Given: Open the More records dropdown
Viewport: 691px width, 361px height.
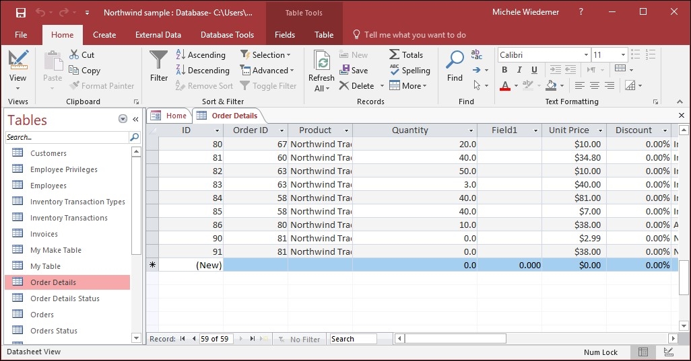Looking at the screenshot, I should click(408, 86).
